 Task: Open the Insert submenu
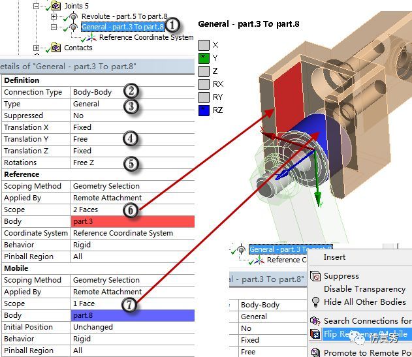tap(334, 257)
